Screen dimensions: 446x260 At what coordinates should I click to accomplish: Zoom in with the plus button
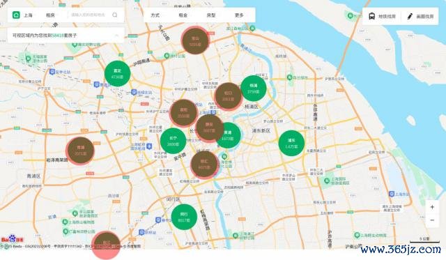[432, 207]
